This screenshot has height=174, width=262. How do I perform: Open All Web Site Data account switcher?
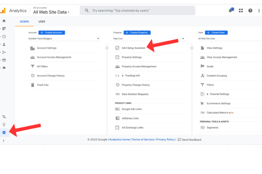(51, 12)
